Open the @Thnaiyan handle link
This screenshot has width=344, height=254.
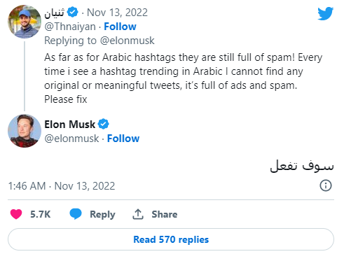point(70,27)
